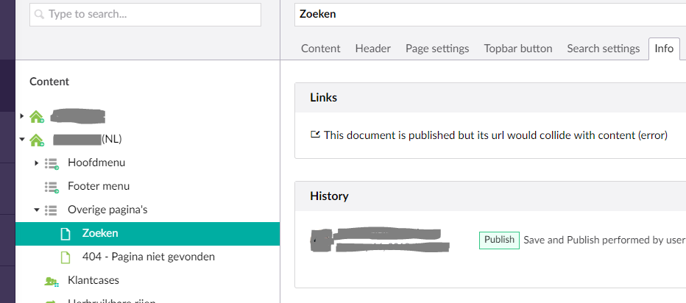
Task: Collapse the (NL) site root node
Action: tap(22, 140)
